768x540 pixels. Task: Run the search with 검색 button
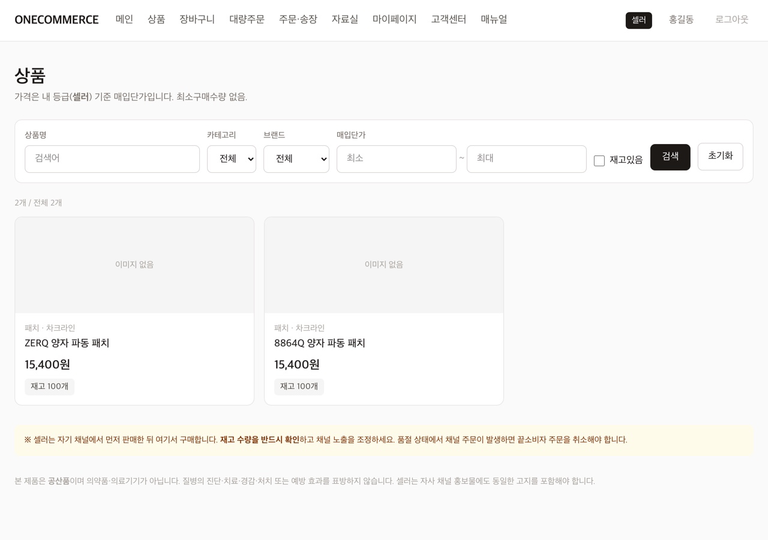pyautogui.click(x=670, y=157)
